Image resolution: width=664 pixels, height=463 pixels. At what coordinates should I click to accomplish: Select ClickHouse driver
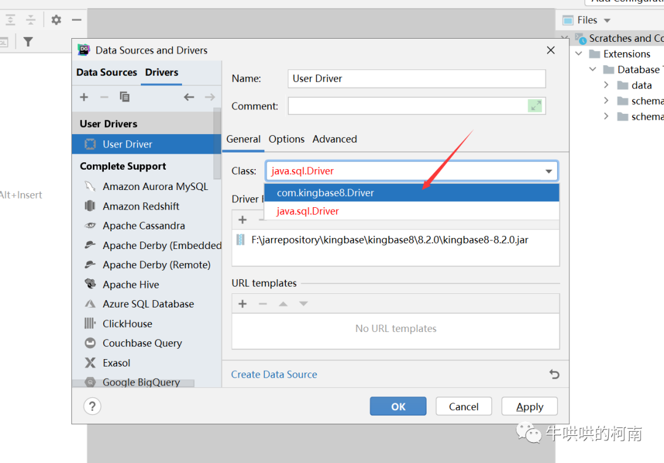point(146,323)
